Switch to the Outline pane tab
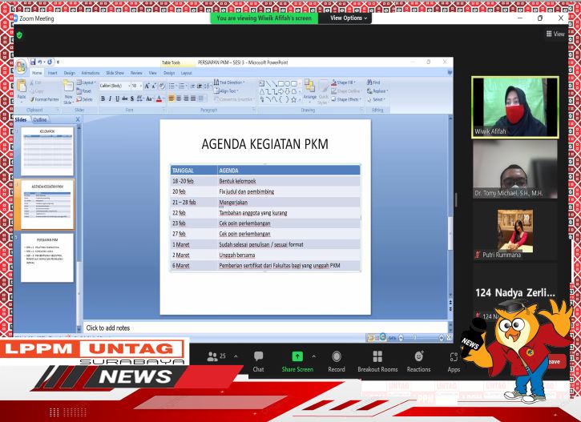The width and height of the screenshot is (581, 422). pyautogui.click(x=40, y=119)
